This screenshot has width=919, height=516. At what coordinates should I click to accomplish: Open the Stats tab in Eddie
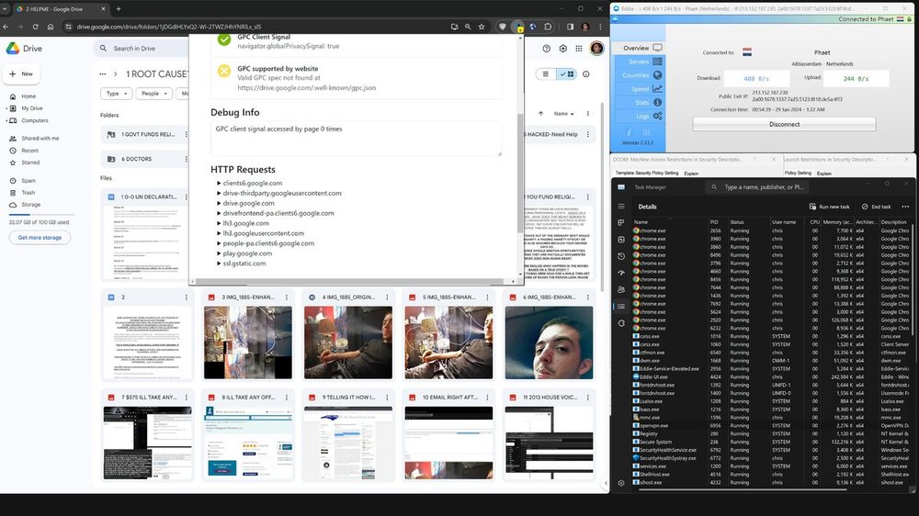point(640,103)
